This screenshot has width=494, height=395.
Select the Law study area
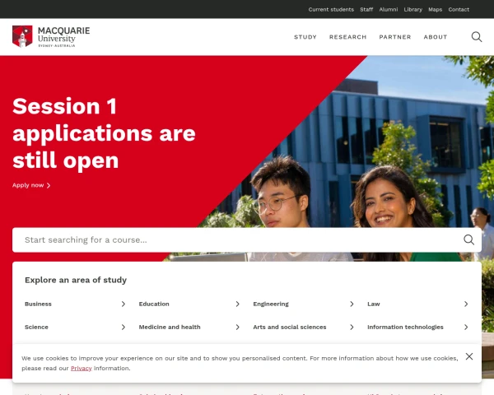[x=374, y=304]
